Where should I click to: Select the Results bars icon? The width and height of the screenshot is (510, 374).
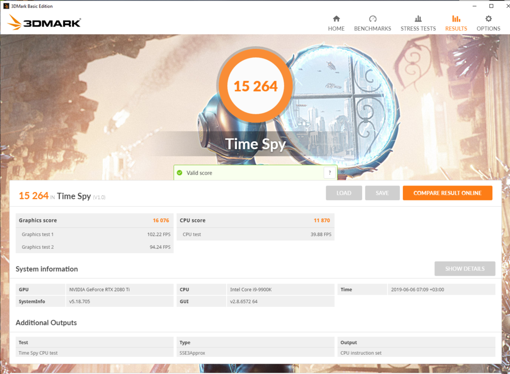coord(456,19)
